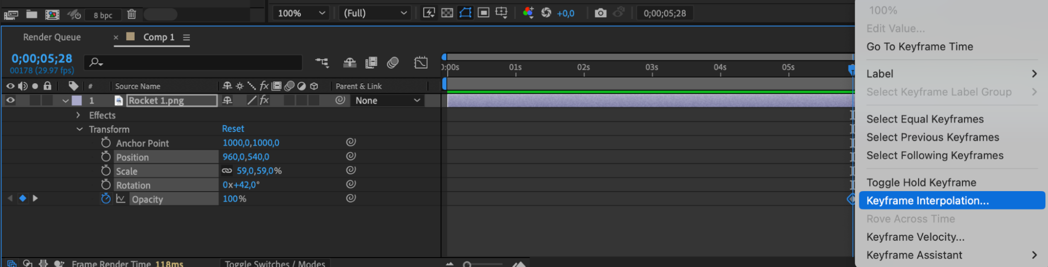This screenshot has height=267, width=1048.
Task: Click the +0,0 exposure value
Action: point(565,14)
